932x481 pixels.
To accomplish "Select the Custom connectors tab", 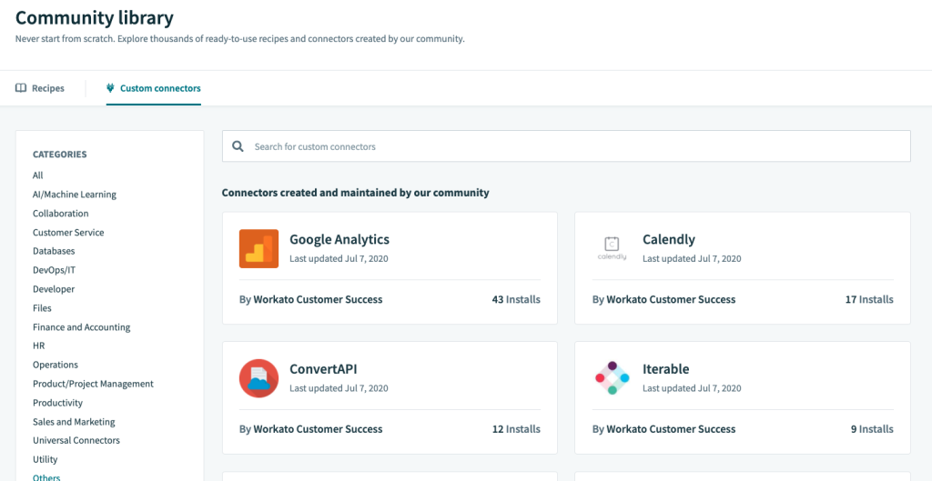I will [x=153, y=88].
